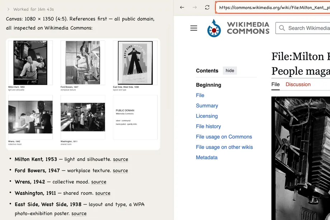Image resolution: width=330 pixels, height=220 pixels.
Task: Click the "Milton Kent, 1953" bold list text
Action: pos(36,159)
